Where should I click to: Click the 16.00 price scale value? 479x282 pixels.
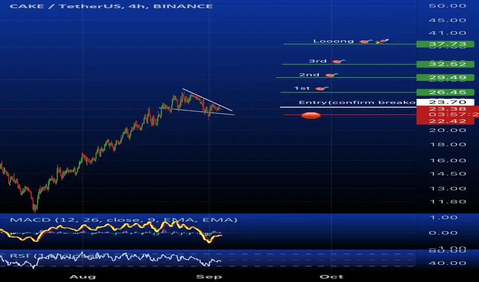(x=448, y=160)
